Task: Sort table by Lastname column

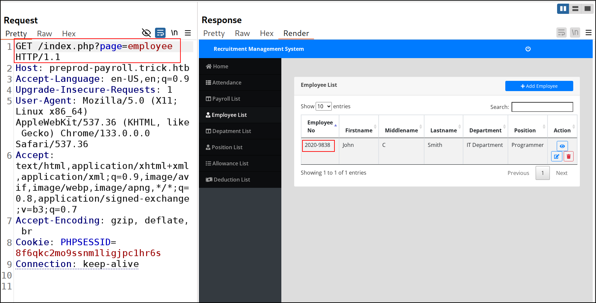Action: tap(443, 130)
